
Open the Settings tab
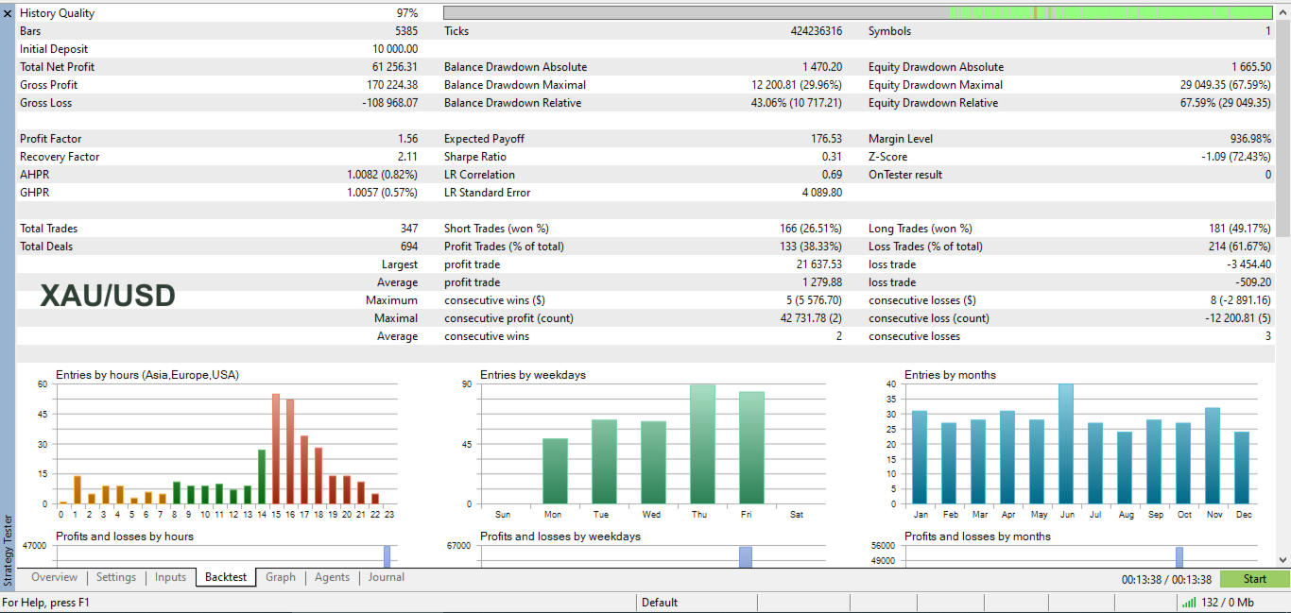tap(116, 577)
